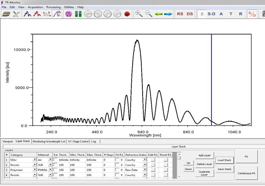265x186 pixels.
Task: Click the thickness (Th) spectrum icon
Action: 57,14
